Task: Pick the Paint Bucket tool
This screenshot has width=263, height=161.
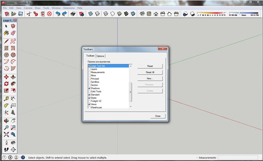Action: pos(6,33)
